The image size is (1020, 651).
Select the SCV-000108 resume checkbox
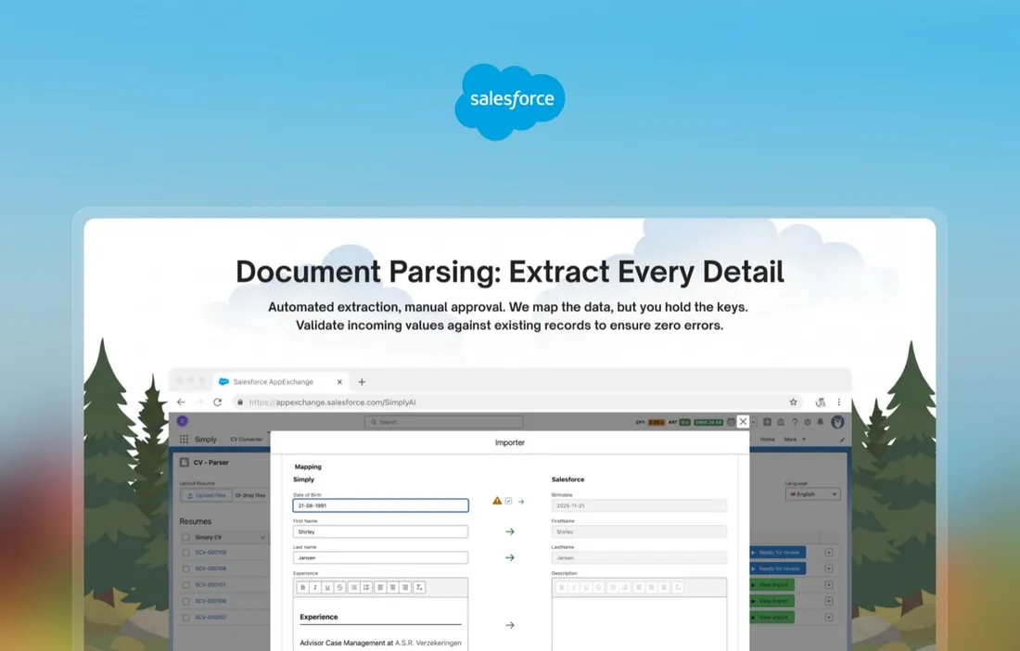point(186,568)
